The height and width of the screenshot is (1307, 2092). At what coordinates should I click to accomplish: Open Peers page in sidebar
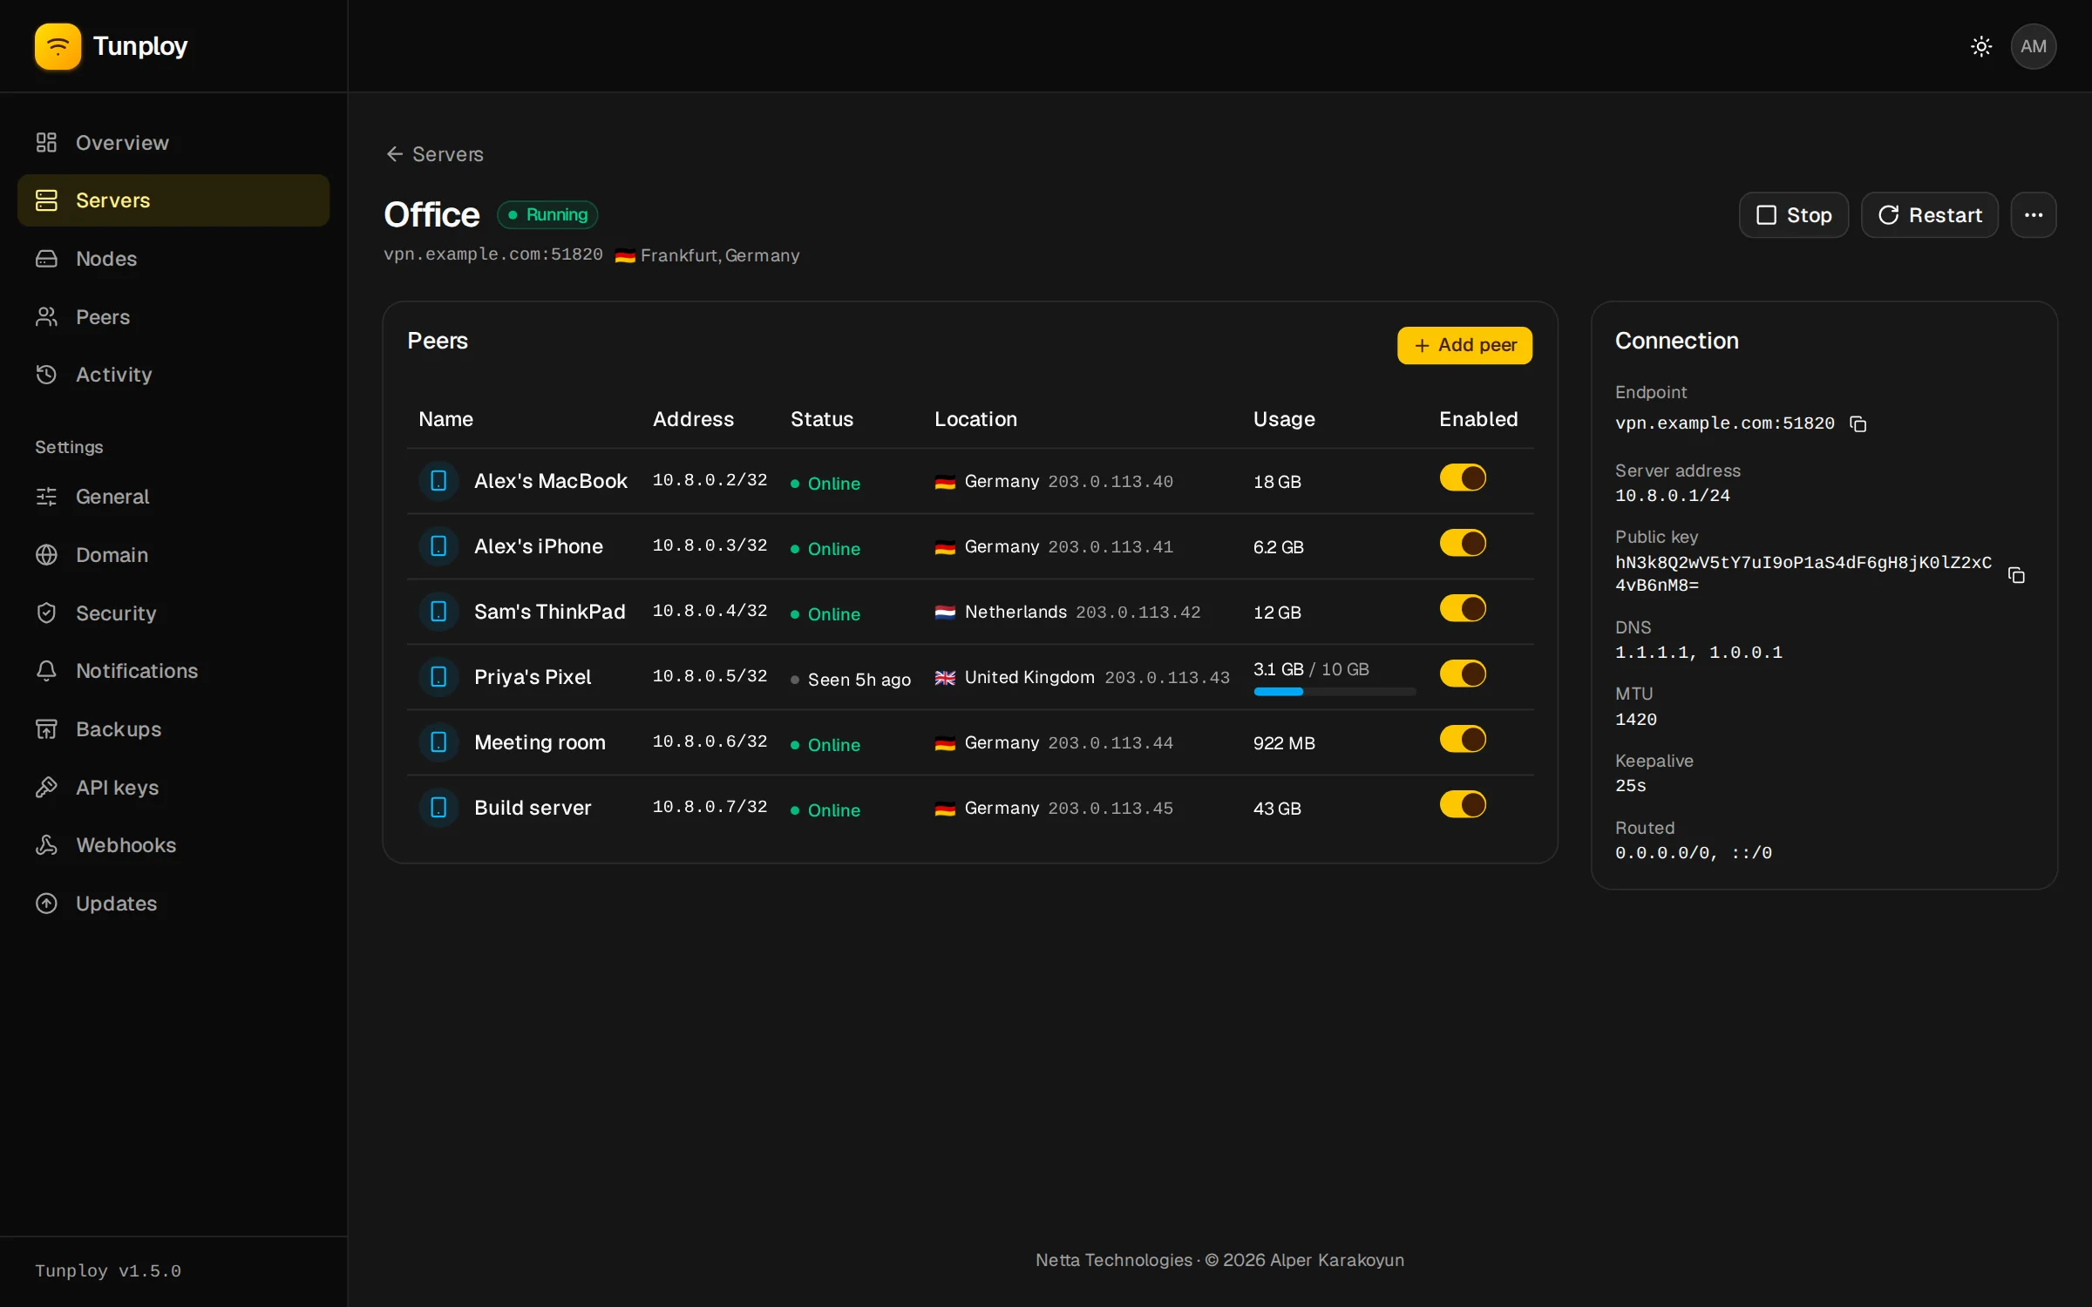(x=173, y=317)
